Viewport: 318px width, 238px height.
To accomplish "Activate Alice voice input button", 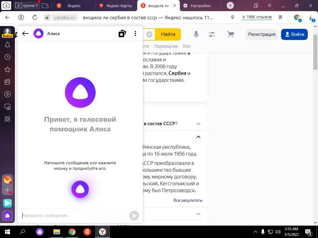I will coord(80,189).
